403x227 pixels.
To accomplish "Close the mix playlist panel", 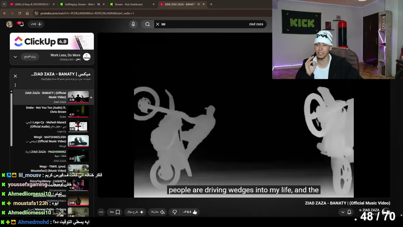I will 15,76.
